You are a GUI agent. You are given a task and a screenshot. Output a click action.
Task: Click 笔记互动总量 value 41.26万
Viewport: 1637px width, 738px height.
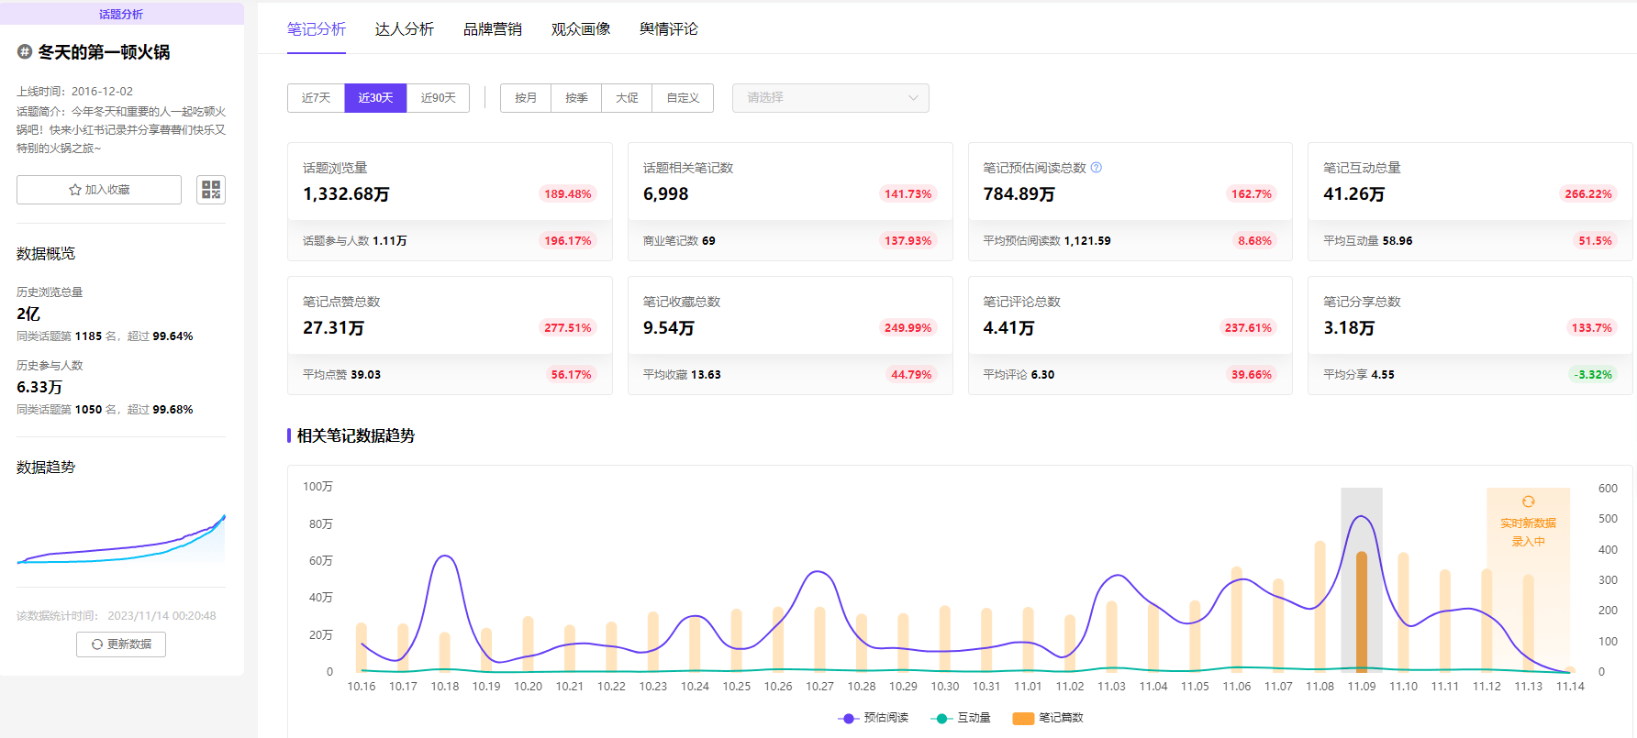click(1353, 194)
